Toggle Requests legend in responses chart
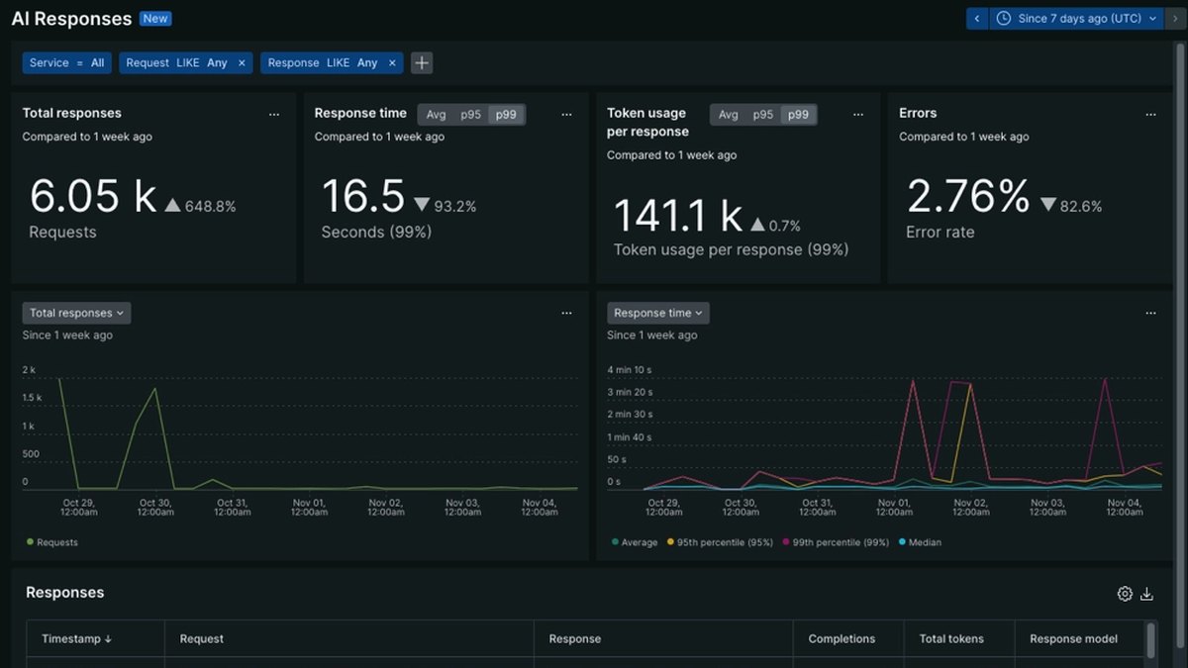The height and width of the screenshot is (668, 1188). click(x=52, y=542)
